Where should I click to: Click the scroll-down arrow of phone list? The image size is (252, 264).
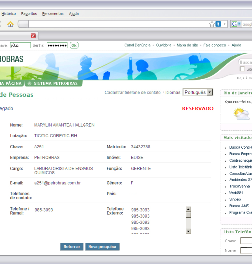pyautogui.click(x=188, y=231)
